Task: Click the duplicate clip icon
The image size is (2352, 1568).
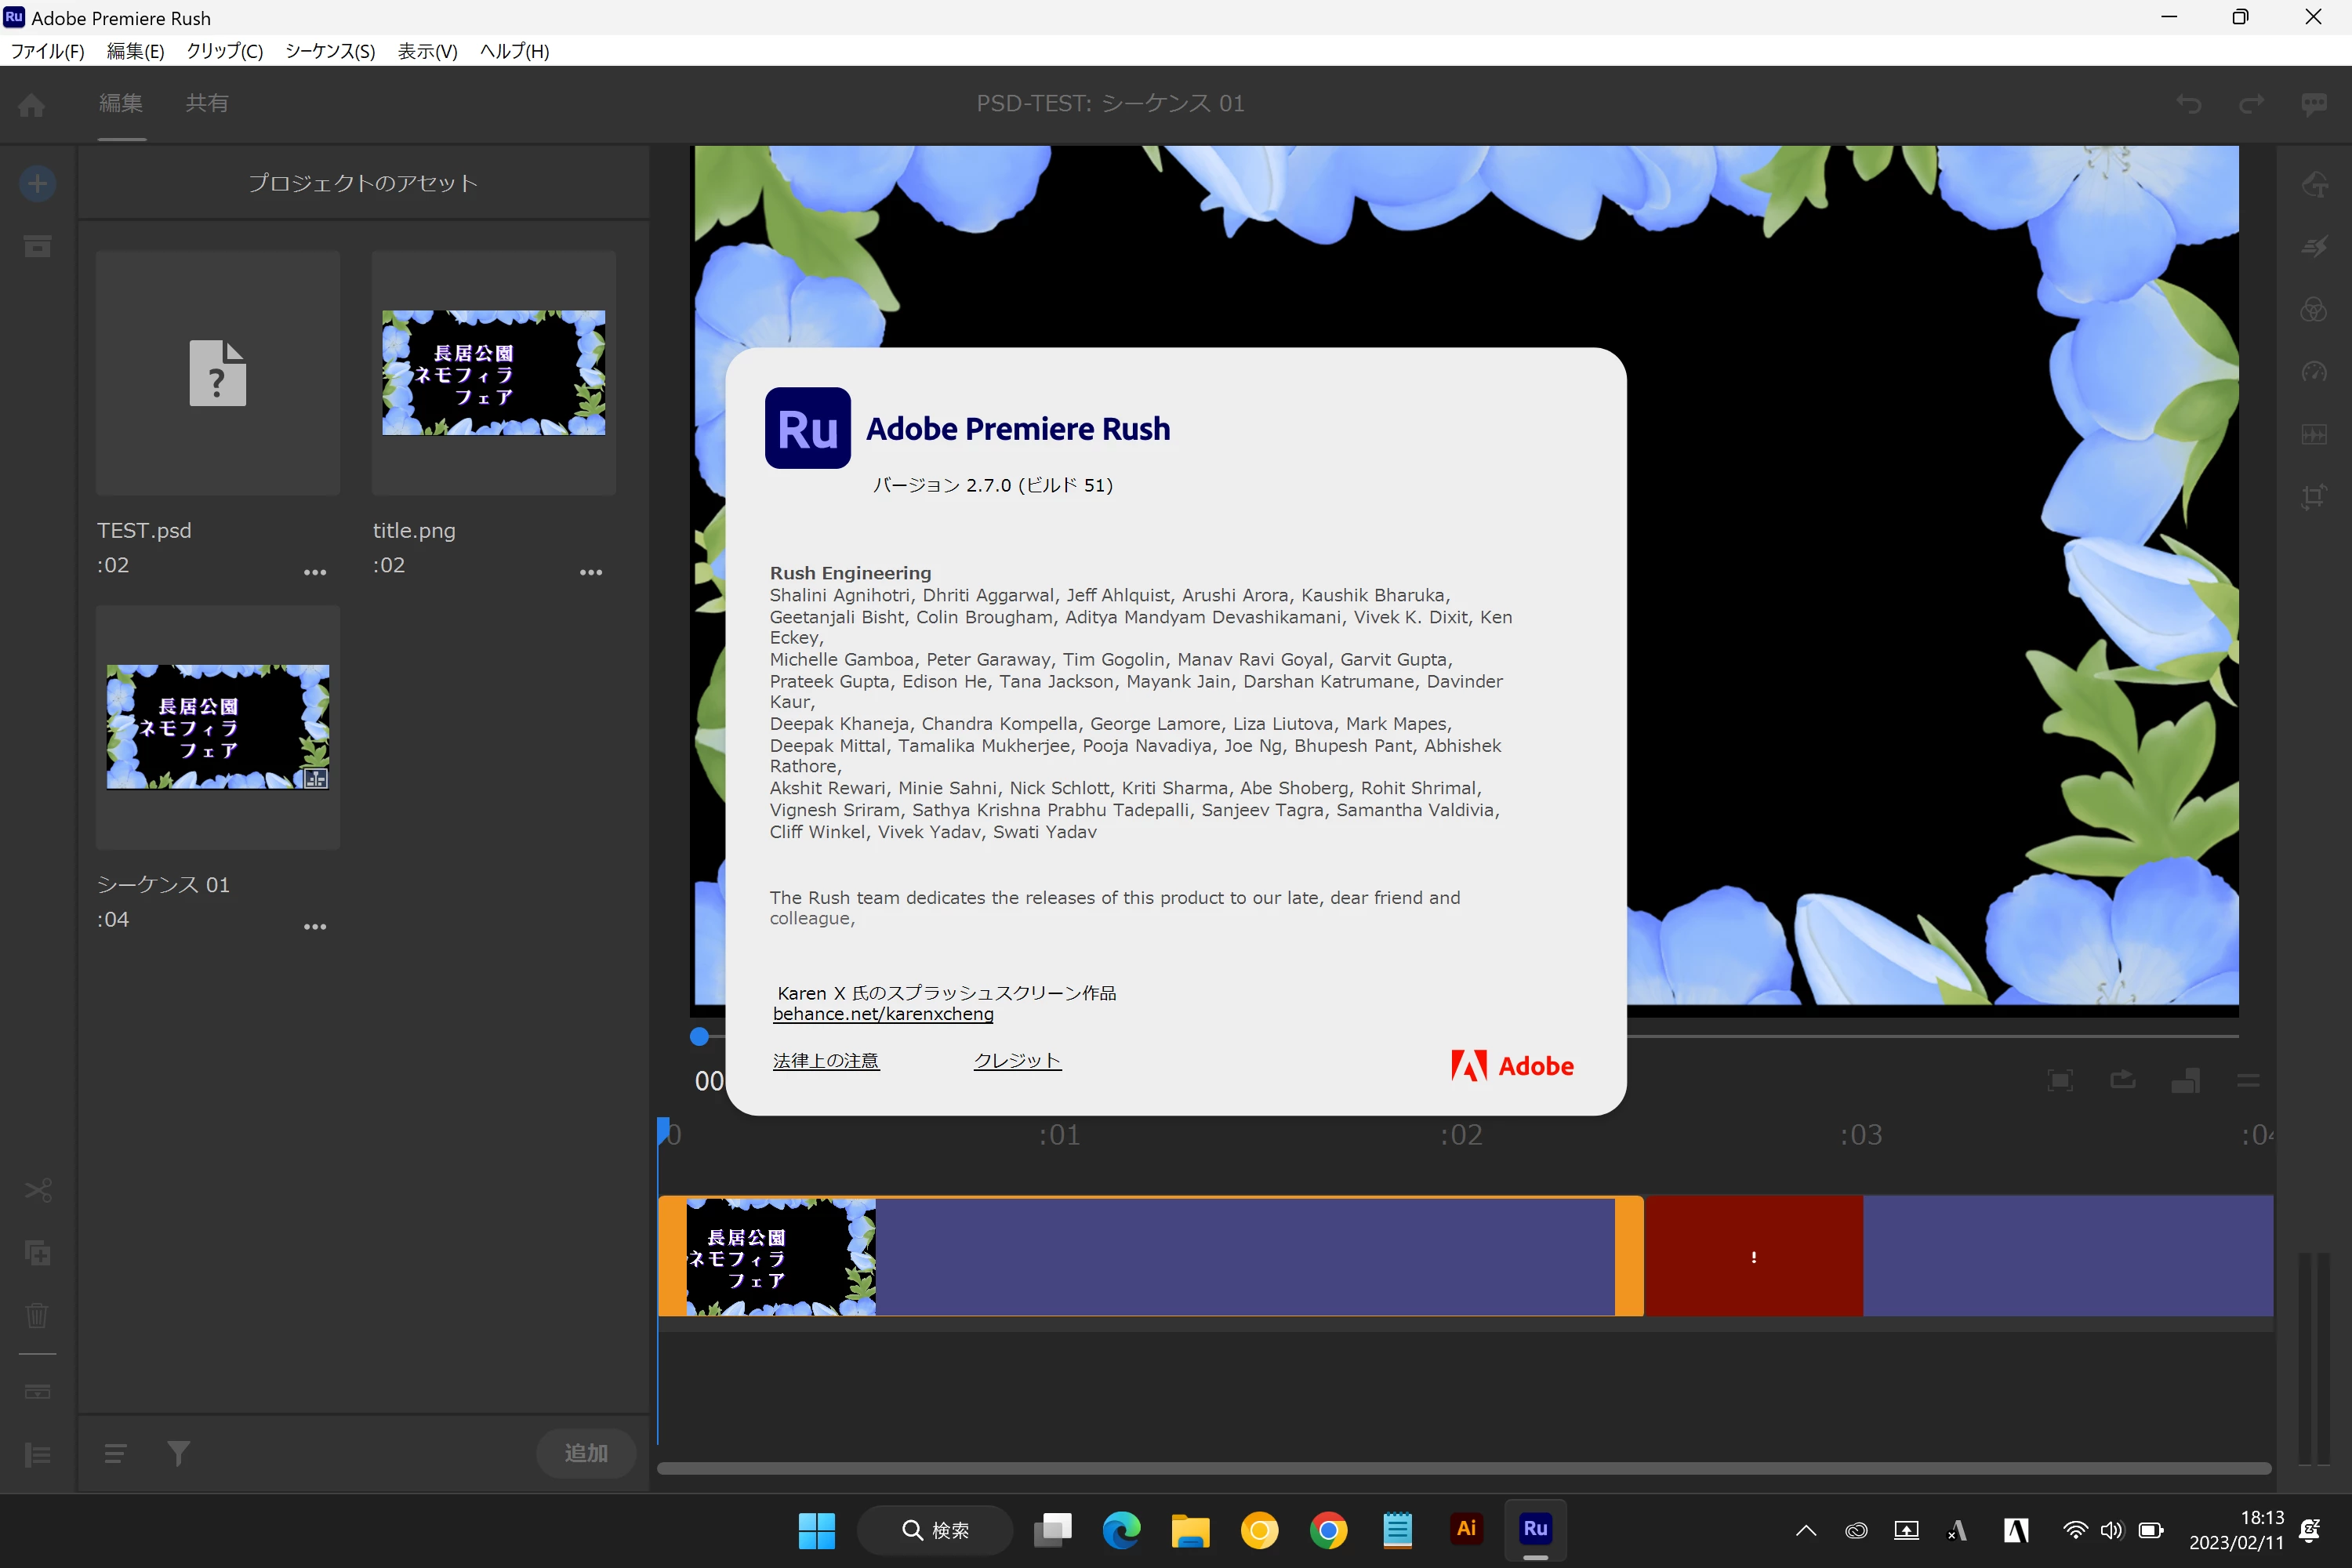Action: tap(37, 1252)
